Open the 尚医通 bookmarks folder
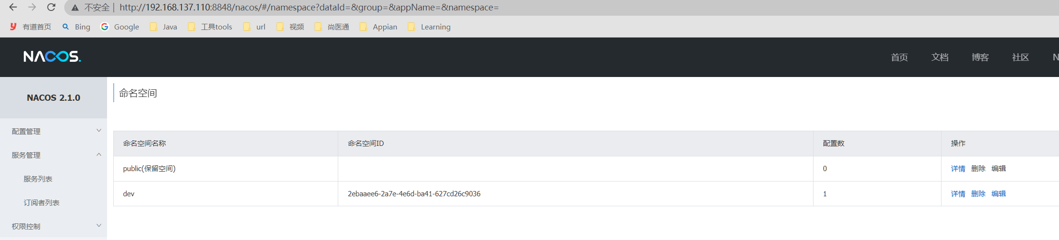 click(x=332, y=27)
